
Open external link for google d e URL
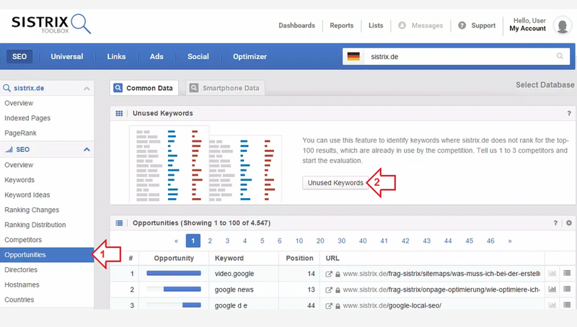[x=329, y=305]
